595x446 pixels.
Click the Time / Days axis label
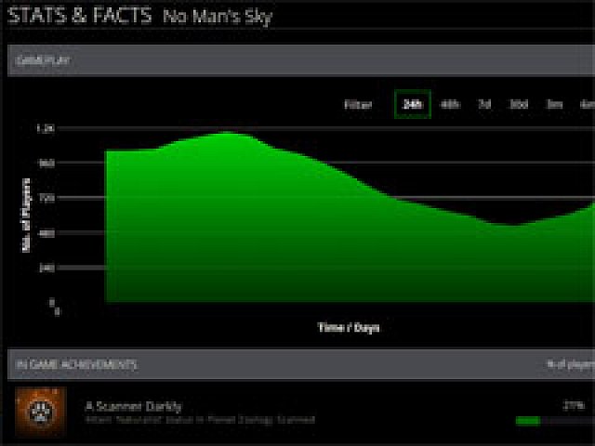(x=349, y=328)
